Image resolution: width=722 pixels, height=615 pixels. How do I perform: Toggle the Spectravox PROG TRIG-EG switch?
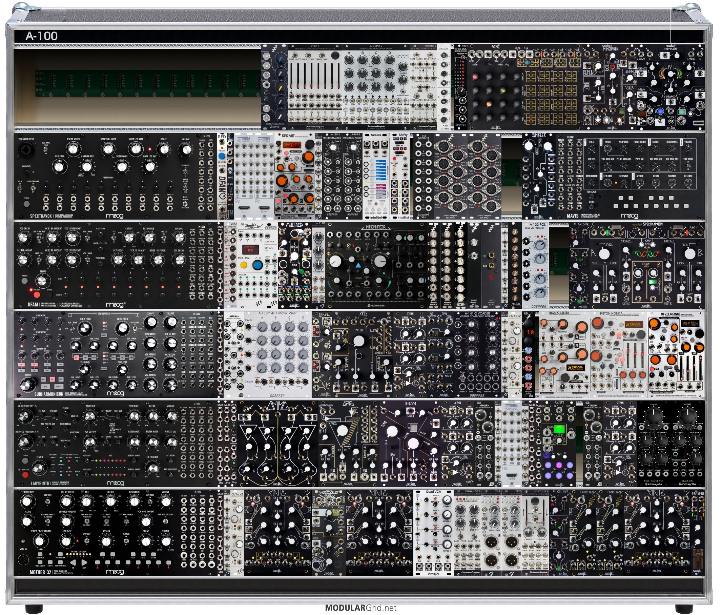point(33,188)
